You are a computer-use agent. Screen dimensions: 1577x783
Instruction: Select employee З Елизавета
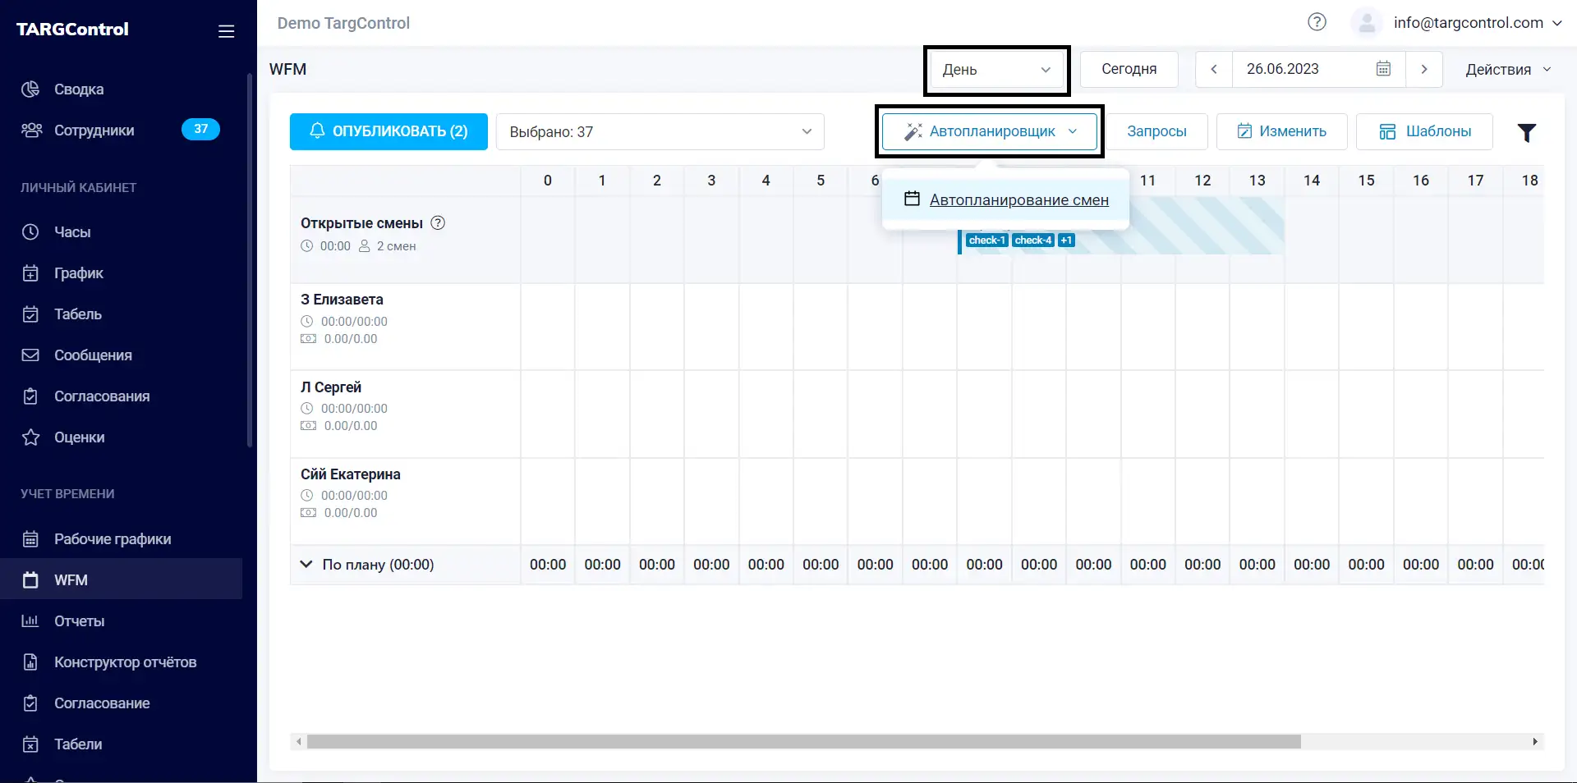coord(342,300)
